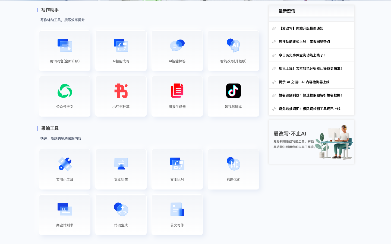Viewport: 391px width, 244px height.
Task: Select the 标题优化 sliders icon
Action: click(233, 164)
